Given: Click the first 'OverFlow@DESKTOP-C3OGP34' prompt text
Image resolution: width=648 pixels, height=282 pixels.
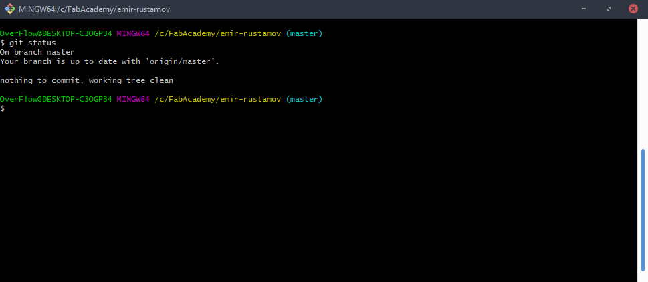Looking at the screenshot, I should 56,34.
